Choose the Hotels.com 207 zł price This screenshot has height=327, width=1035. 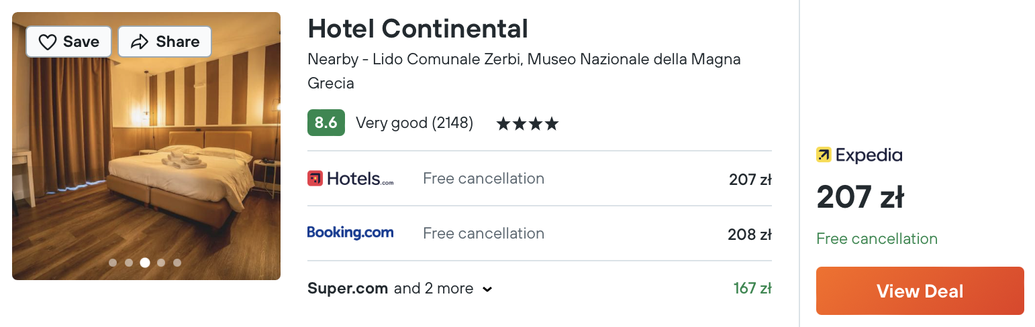[x=750, y=180]
